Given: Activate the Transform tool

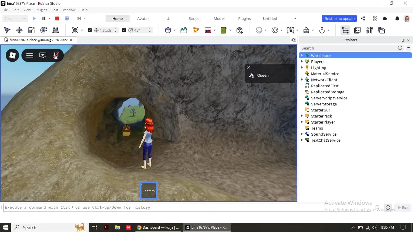Looking at the screenshot, I should click(56, 30).
